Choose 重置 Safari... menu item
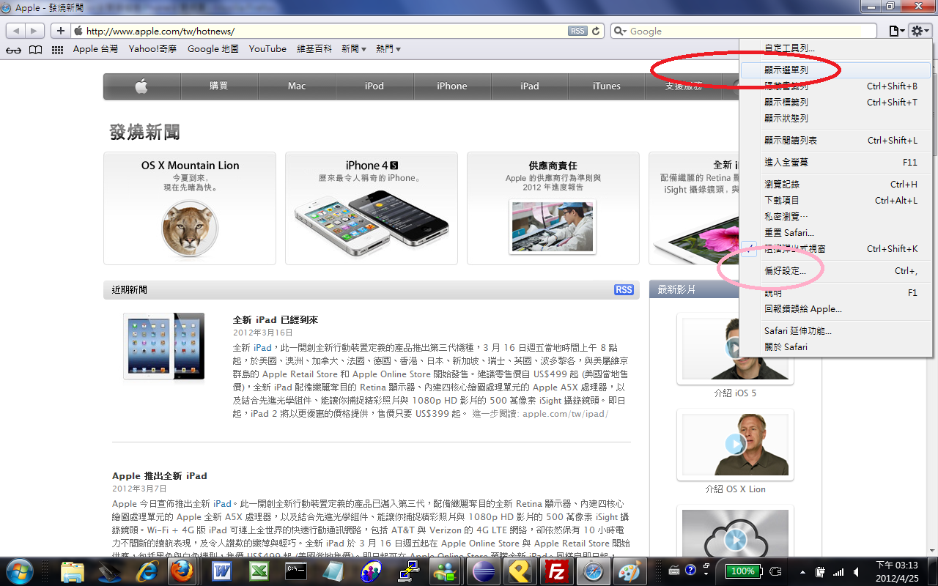The height and width of the screenshot is (586, 938). click(x=835, y=233)
